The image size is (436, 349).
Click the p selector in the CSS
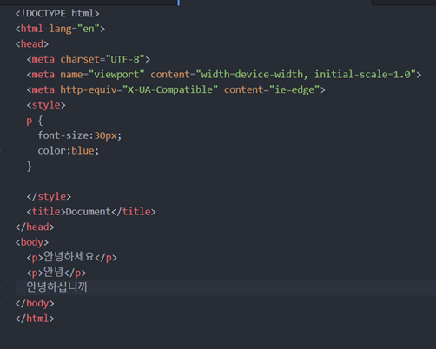[30, 121]
